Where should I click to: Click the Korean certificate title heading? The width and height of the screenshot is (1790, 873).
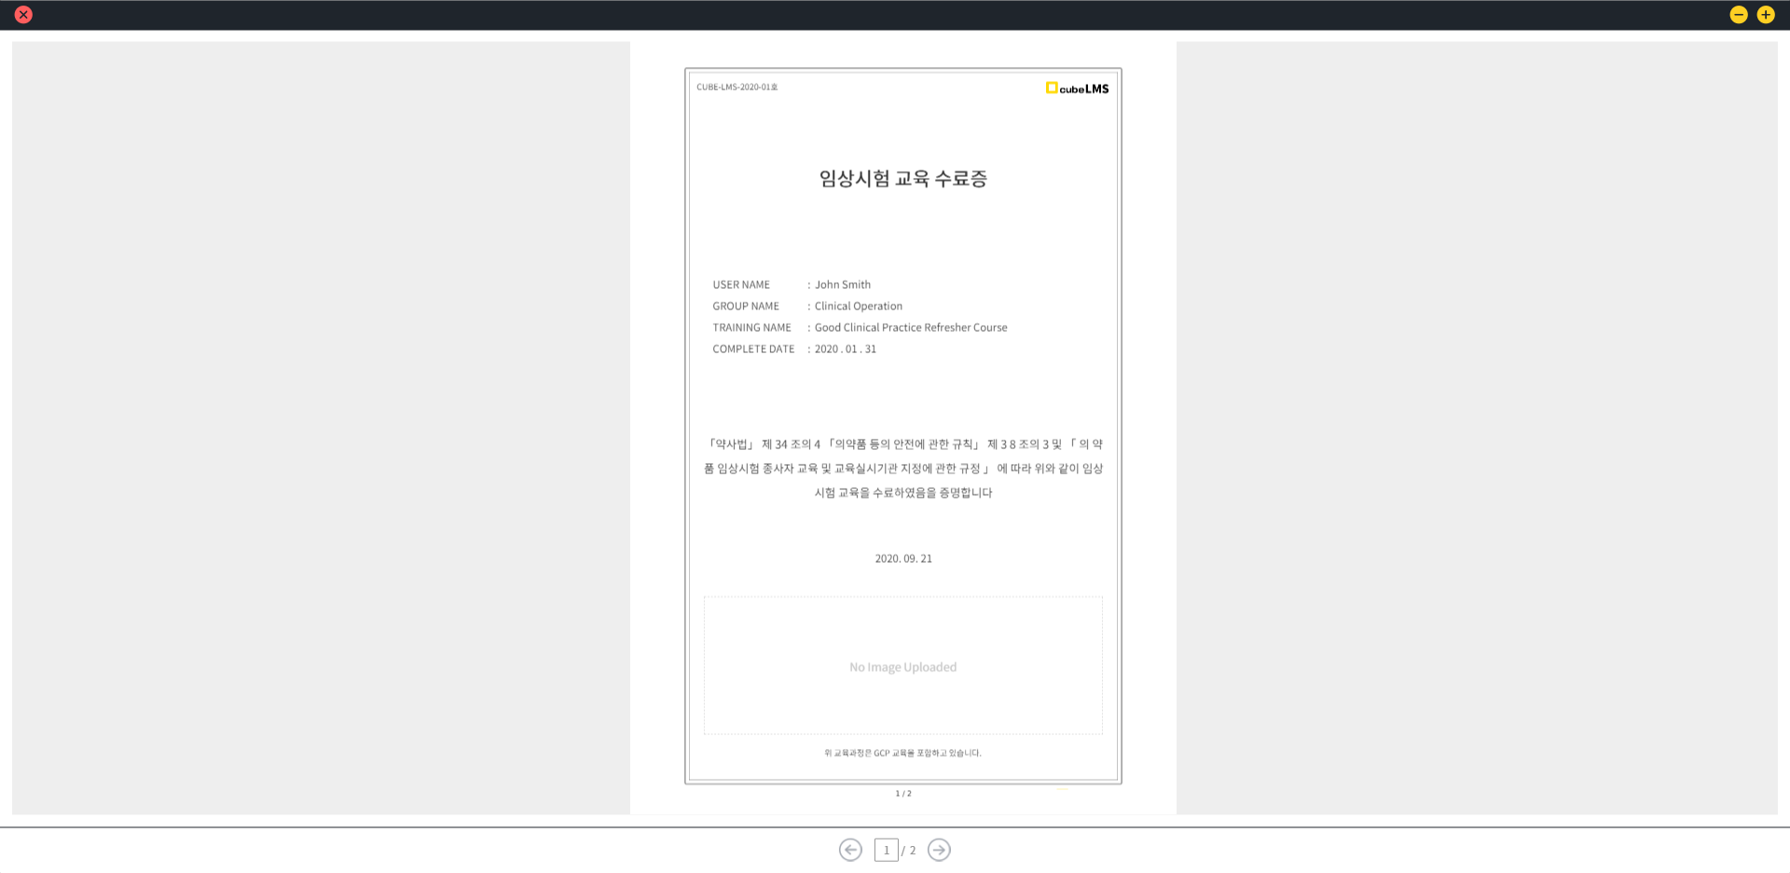(902, 179)
